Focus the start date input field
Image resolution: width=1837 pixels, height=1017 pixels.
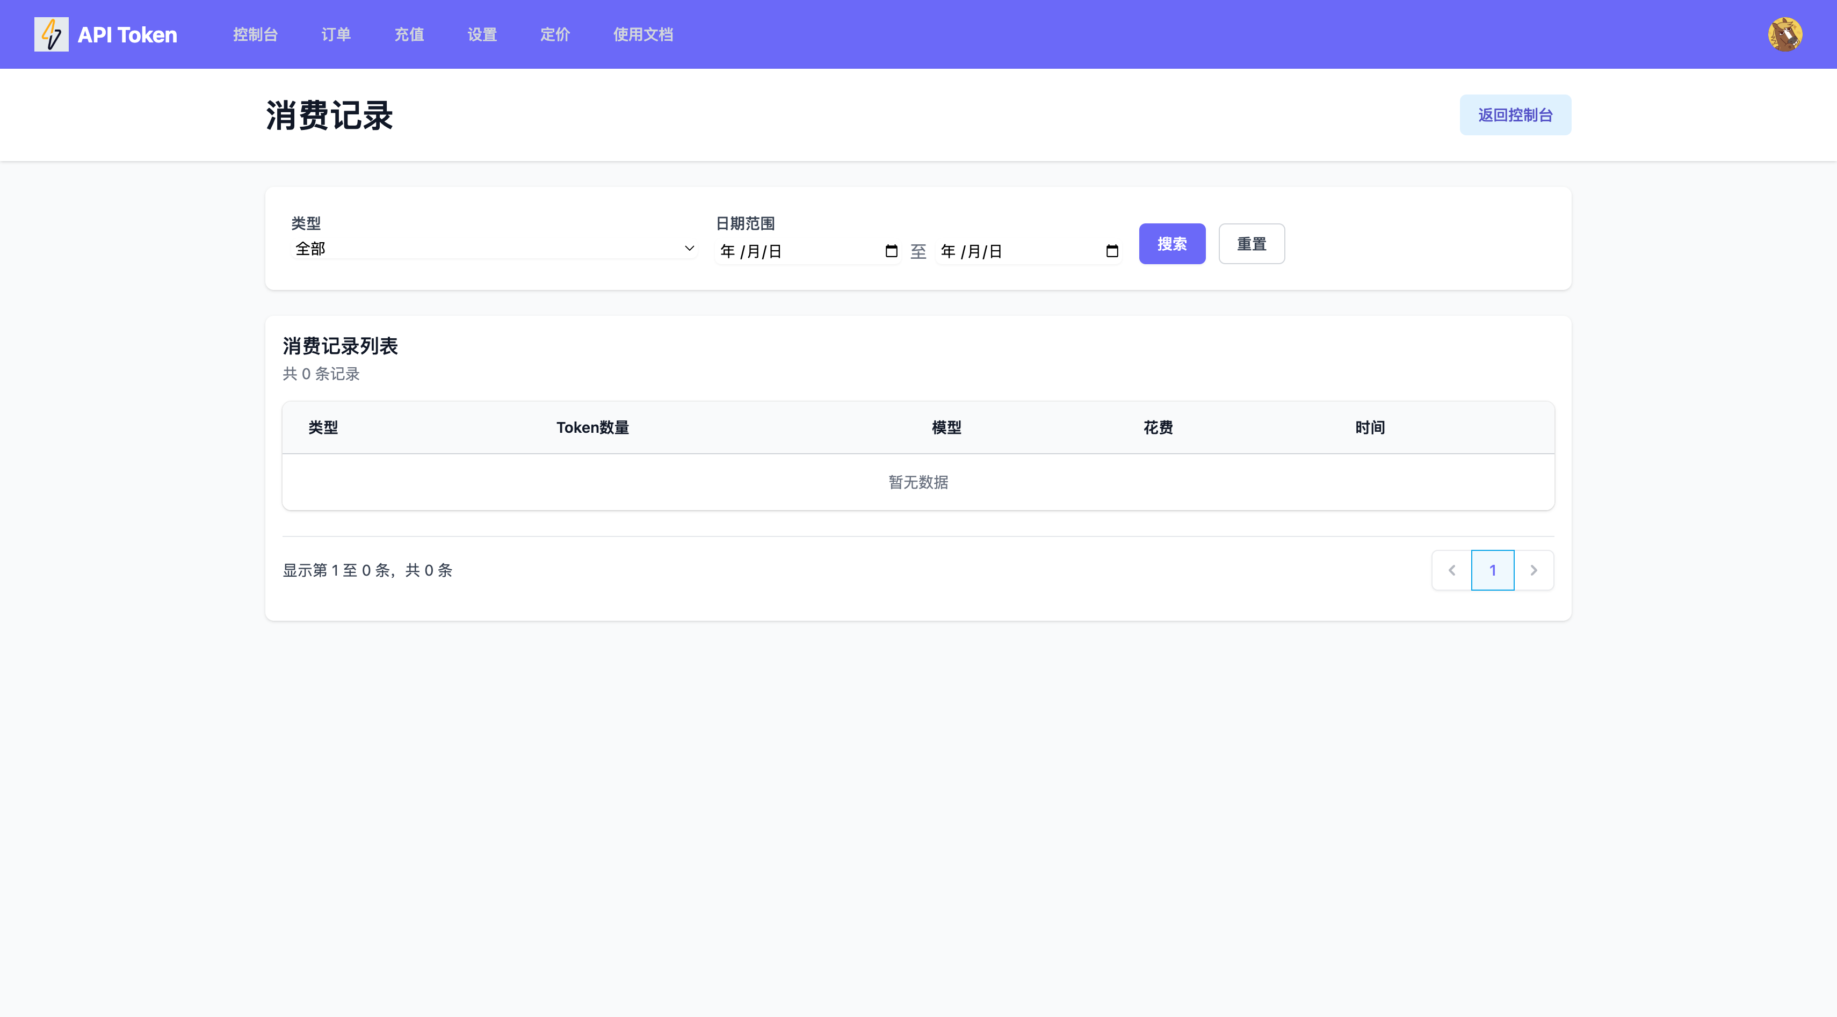click(x=792, y=251)
